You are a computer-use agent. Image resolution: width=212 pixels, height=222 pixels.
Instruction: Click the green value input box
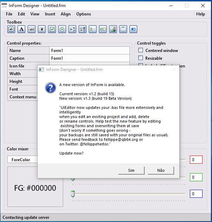click(x=196, y=177)
